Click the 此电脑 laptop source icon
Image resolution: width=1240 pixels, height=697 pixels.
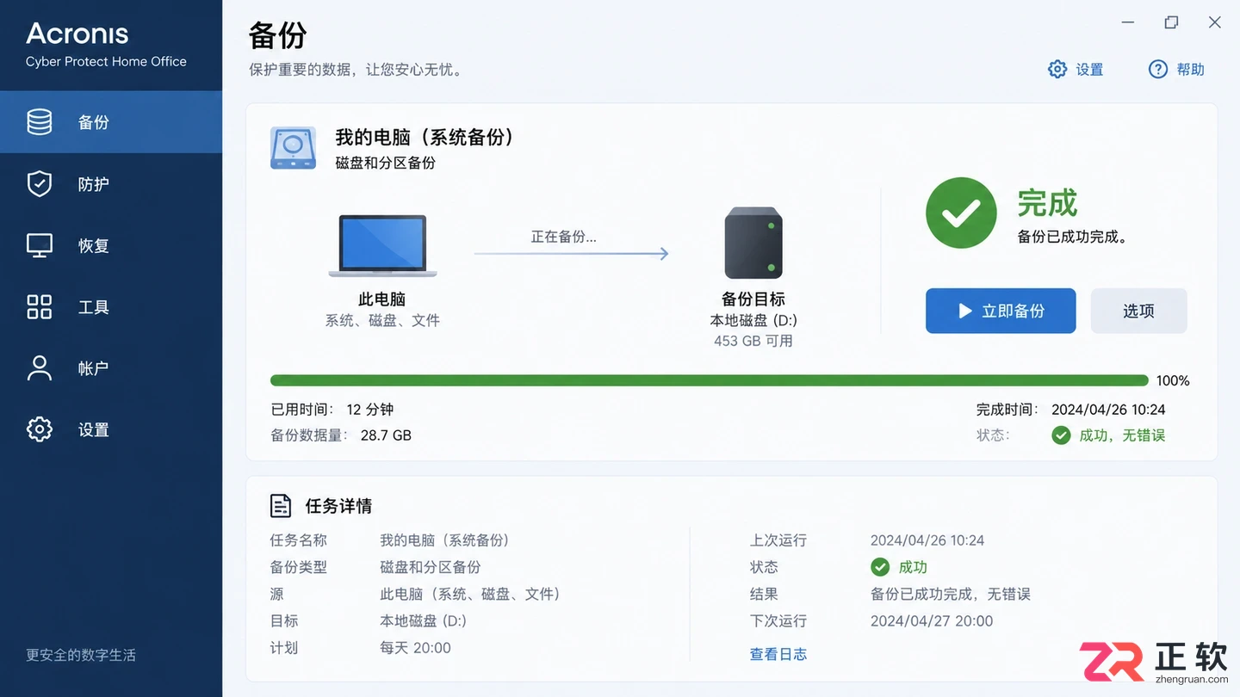[x=382, y=245]
